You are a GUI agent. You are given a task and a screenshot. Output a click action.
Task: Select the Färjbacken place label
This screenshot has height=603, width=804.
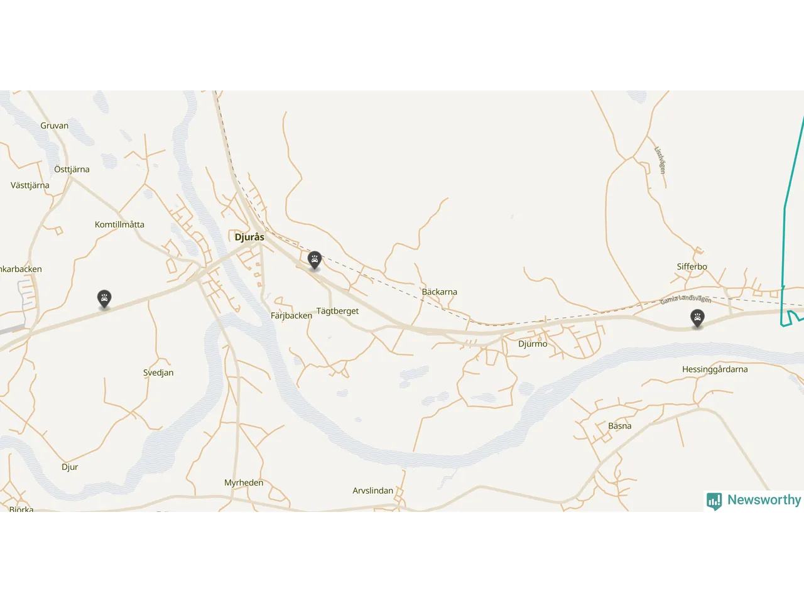point(291,315)
